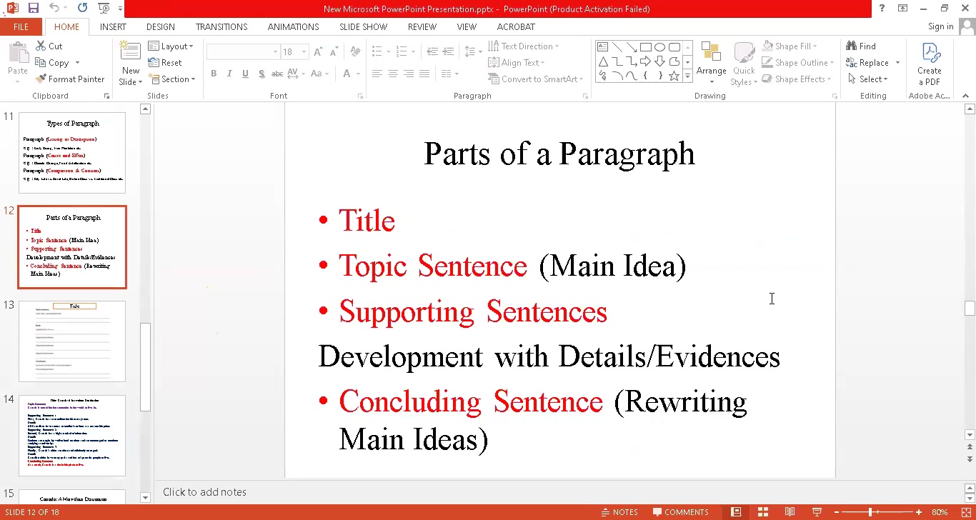Toggle Bold formatting

click(214, 74)
